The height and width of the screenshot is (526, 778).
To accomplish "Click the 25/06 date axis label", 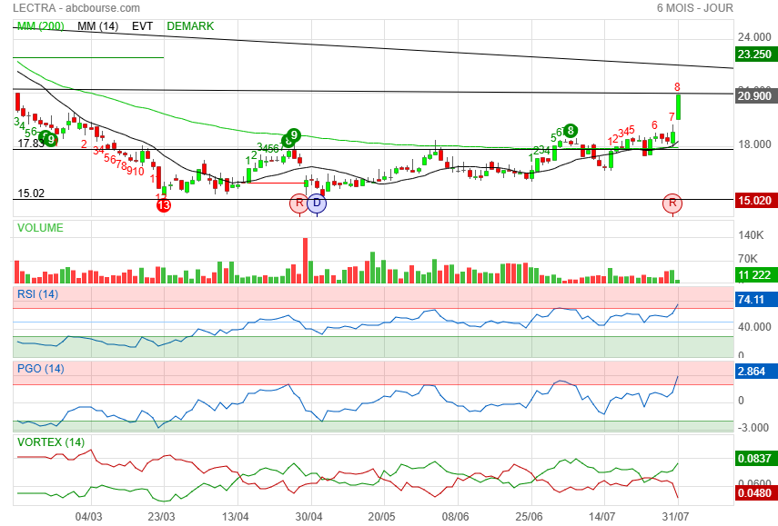I will point(529,517).
